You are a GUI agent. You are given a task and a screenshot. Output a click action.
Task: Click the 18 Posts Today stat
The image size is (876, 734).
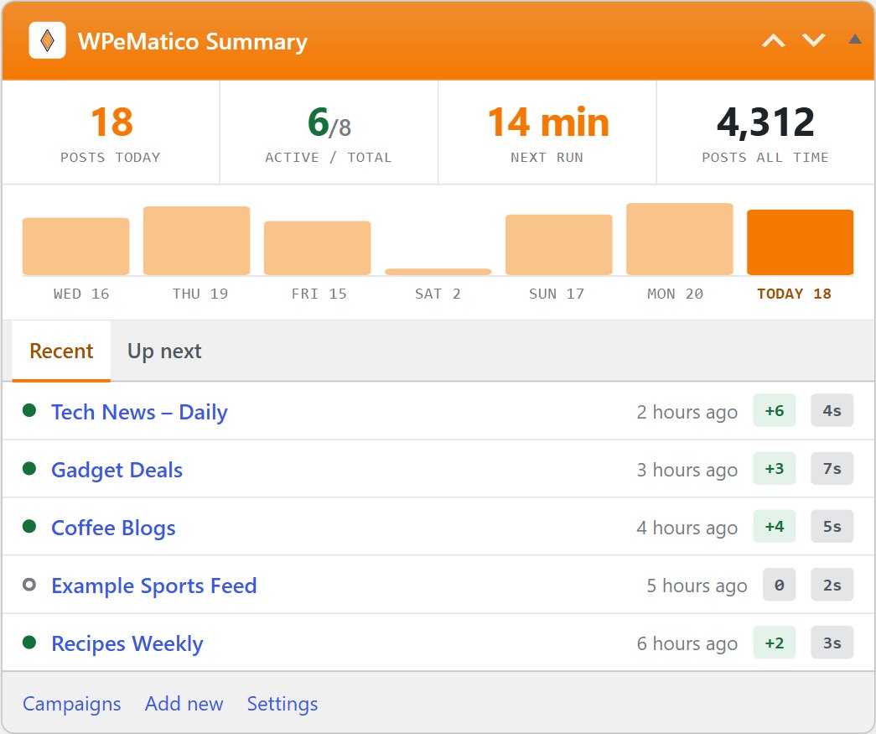coord(111,133)
